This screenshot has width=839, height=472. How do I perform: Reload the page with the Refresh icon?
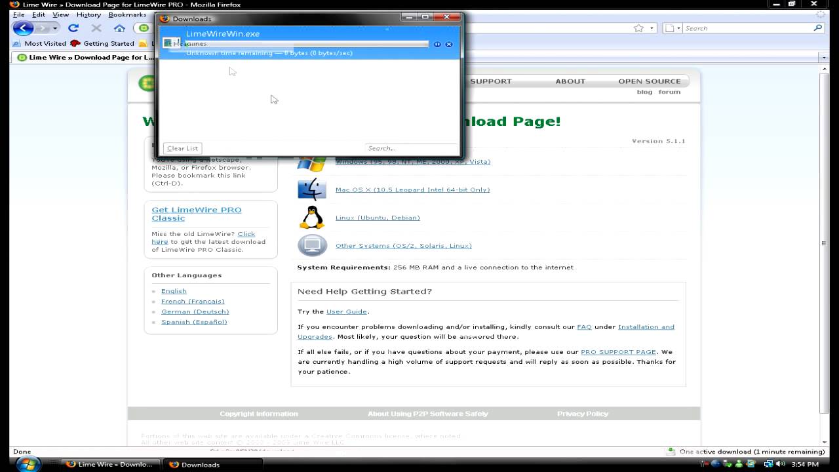(73, 28)
